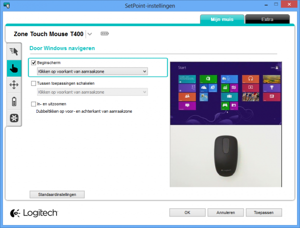
Task: Confirm with the OK button
Action: tap(187, 212)
